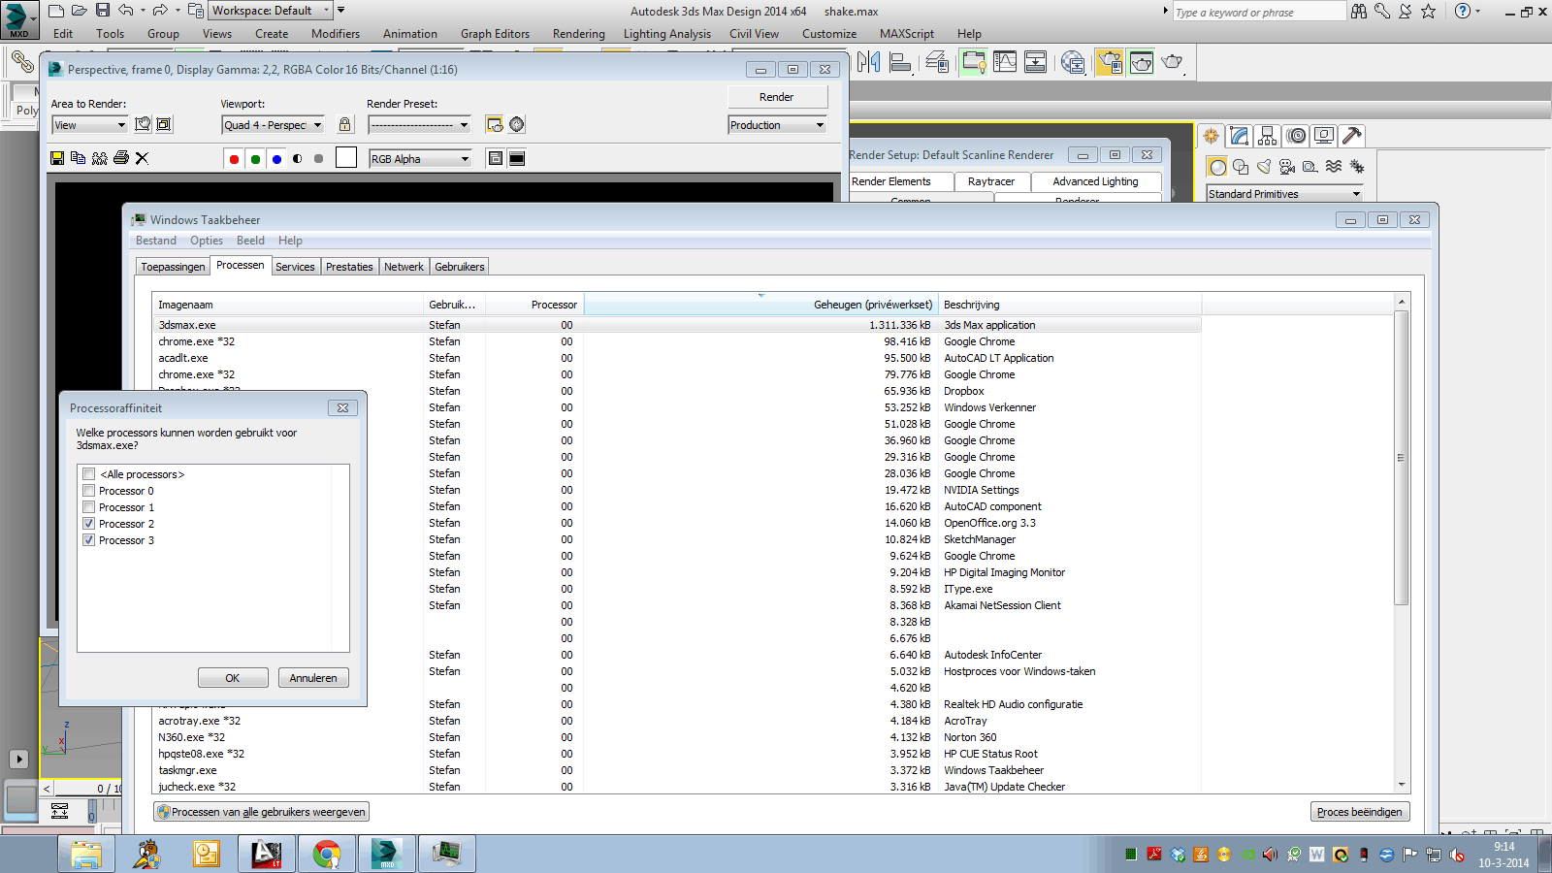The width and height of the screenshot is (1552, 873).
Task: Open the Workspace Default dropdown
Action: click(x=272, y=11)
